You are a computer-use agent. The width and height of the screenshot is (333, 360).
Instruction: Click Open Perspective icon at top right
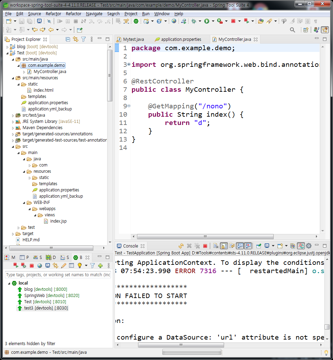[306, 30]
